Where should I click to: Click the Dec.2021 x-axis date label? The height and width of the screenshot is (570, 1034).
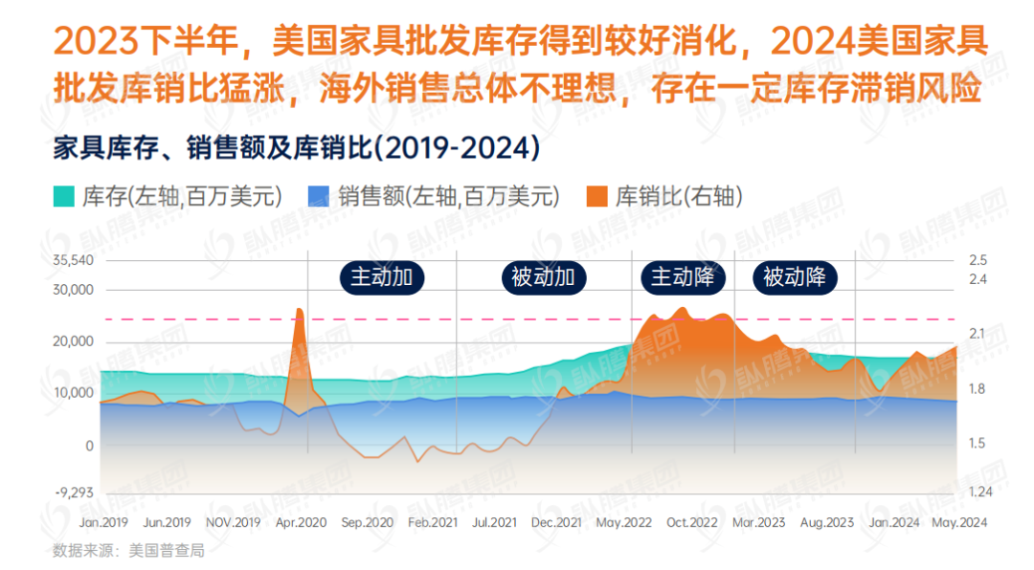coord(556,523)
